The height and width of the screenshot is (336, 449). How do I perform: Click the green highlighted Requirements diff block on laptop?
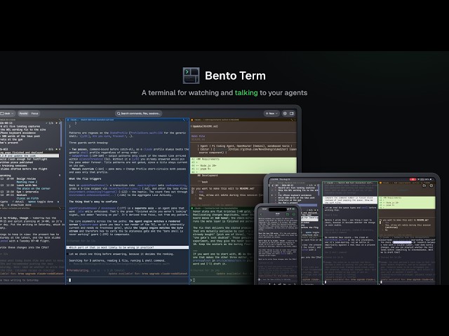[x=243, y=165]
